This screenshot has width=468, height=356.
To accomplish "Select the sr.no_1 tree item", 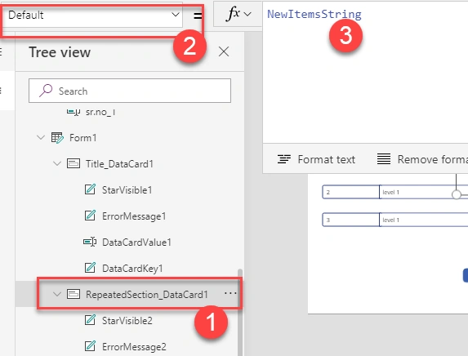I will click(100, 112).
